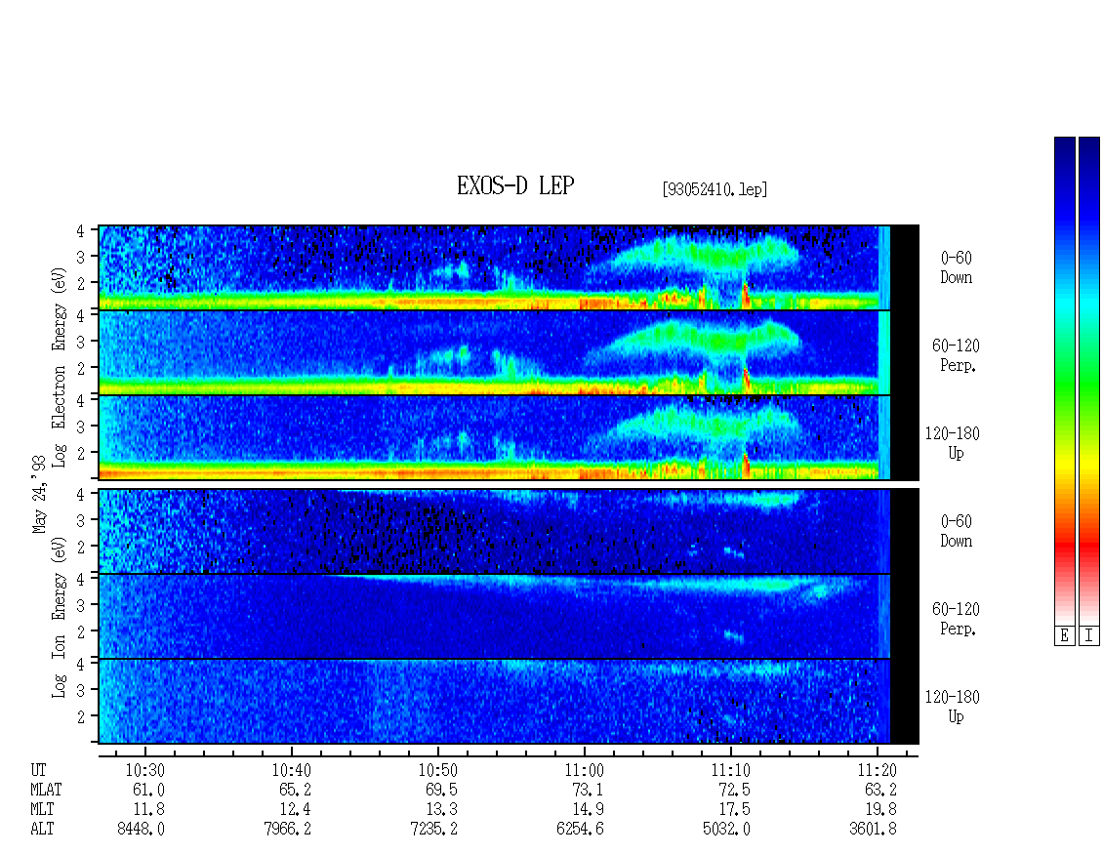Image resolution: width=1103 pixels, height=854 pixels.
Task: Click the 11:20 UT time tick label
Action: pyautogui.click(x=878, y=770)
